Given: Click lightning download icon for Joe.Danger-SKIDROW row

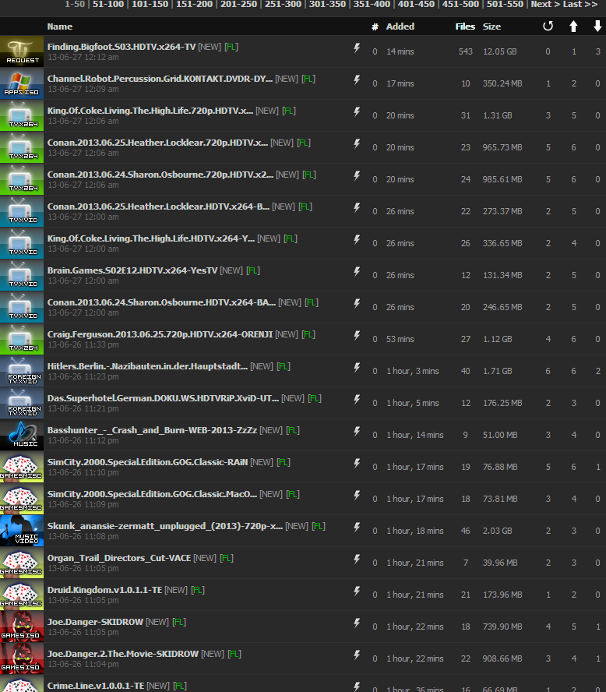Looking at the screenshot, I should (x=357, y=623).
